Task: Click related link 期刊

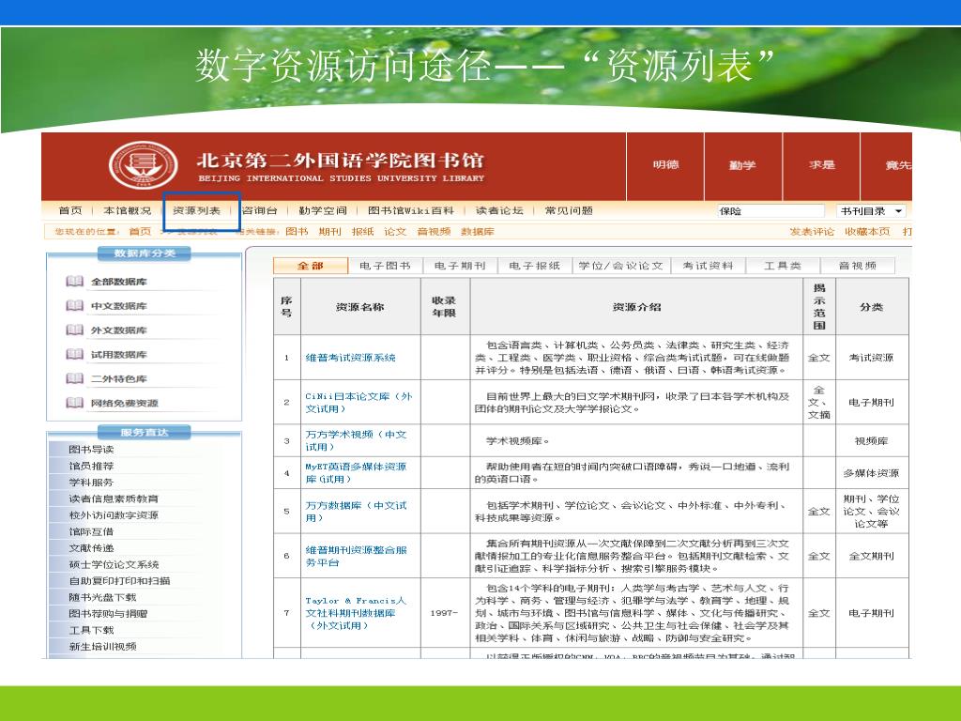Action: (x=329, y=231)
